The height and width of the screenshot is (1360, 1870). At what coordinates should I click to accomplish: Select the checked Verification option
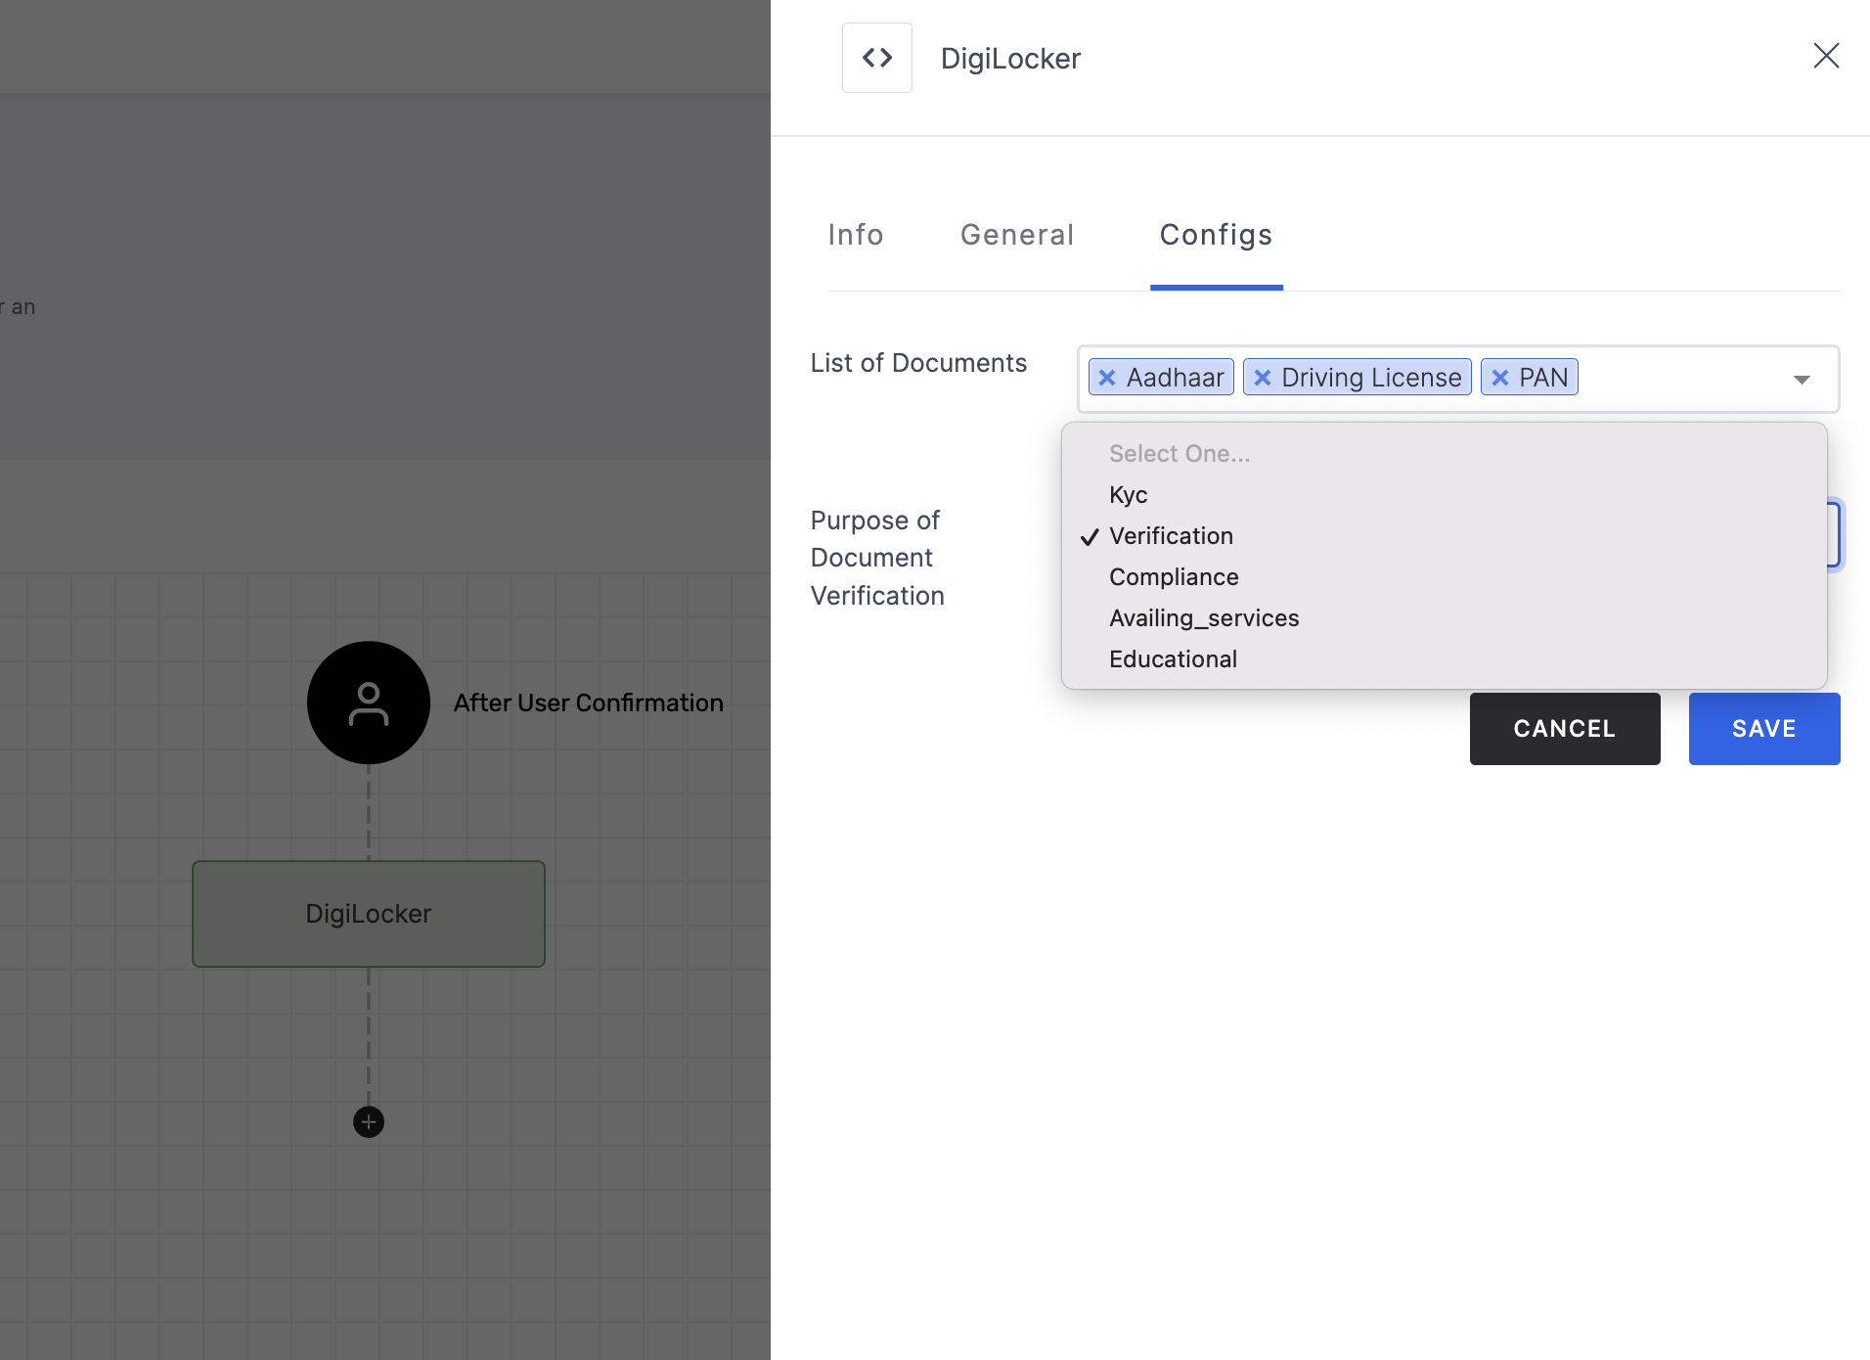(x=1444, y=536)
